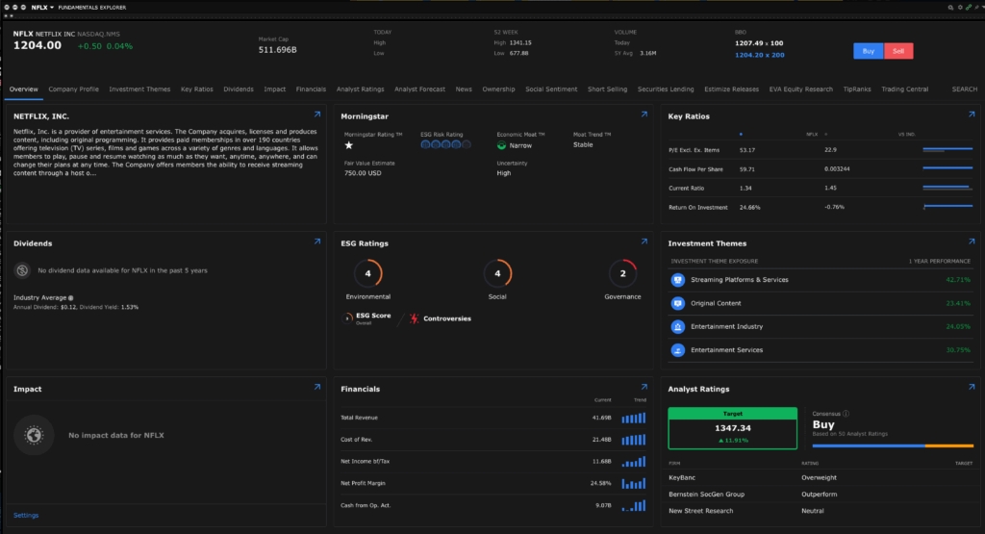
Task: Open the Short Selling tab
Action: click(607, 89)
